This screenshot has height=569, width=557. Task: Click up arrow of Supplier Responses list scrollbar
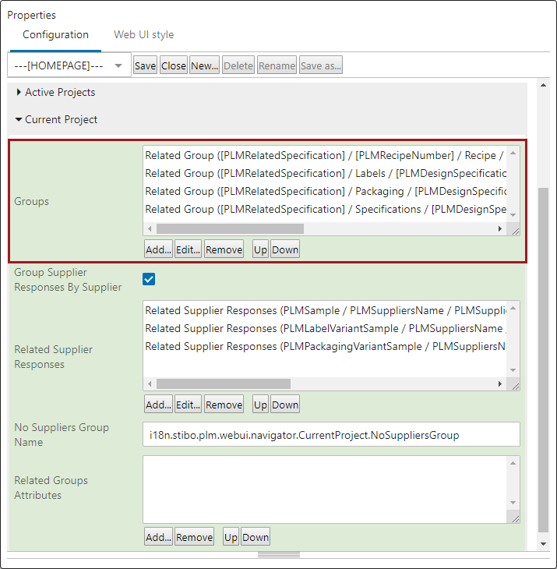(x=513, y=309)
